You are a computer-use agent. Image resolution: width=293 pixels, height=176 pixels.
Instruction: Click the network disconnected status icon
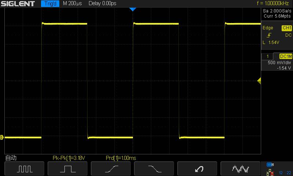pyautogui.click(x=270, y=172)
